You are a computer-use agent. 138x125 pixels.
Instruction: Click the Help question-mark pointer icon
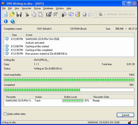(12, 21)
